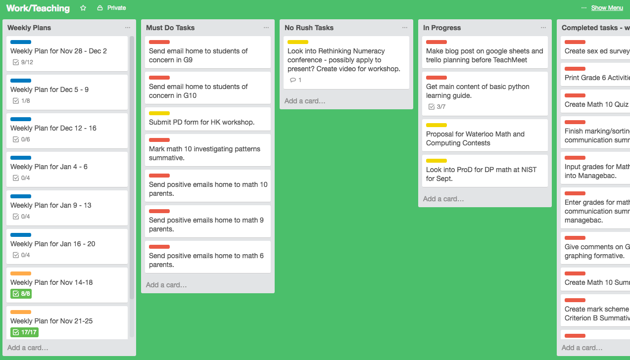Add a card to Must Do Tasks
This screenshot has height=360, width=630.
tap(167, 285)
